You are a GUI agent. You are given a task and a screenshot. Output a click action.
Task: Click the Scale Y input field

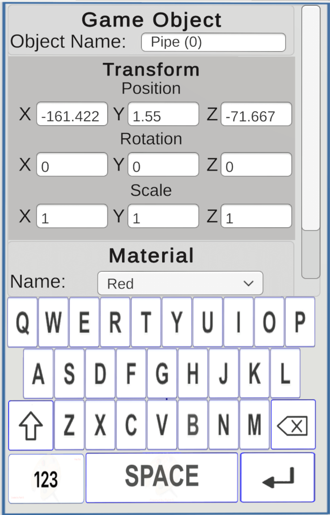coord(163,216)
